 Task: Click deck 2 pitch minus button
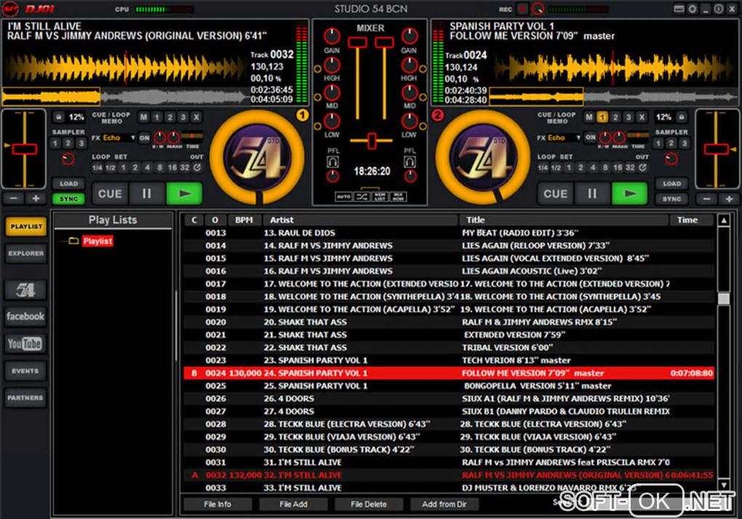pyautogui.click(x=706, y=199)
